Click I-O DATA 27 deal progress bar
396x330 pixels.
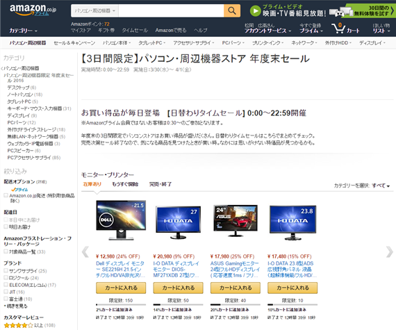tap(178, 305)
